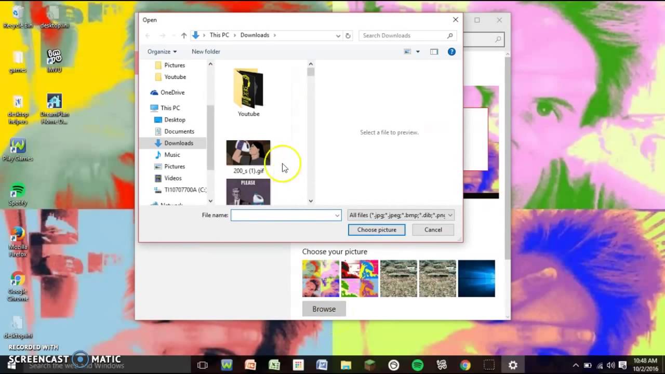Select the Play Games desktop icon

(18, 150)
